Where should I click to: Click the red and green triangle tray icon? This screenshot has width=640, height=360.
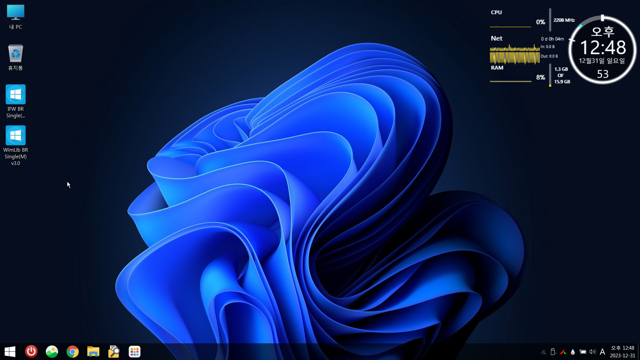[563, 352]
